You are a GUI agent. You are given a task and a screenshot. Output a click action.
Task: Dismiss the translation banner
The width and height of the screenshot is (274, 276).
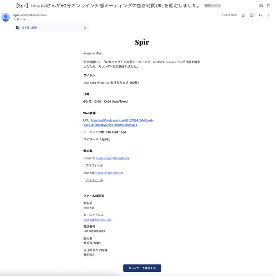tap(85, 28)
